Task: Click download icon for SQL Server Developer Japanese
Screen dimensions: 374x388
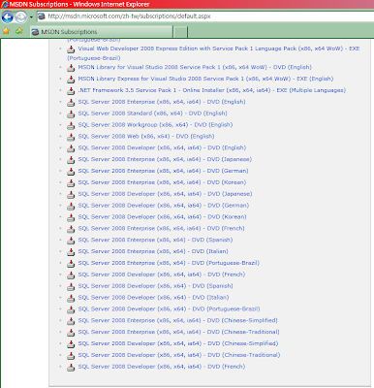Action: 71,194
